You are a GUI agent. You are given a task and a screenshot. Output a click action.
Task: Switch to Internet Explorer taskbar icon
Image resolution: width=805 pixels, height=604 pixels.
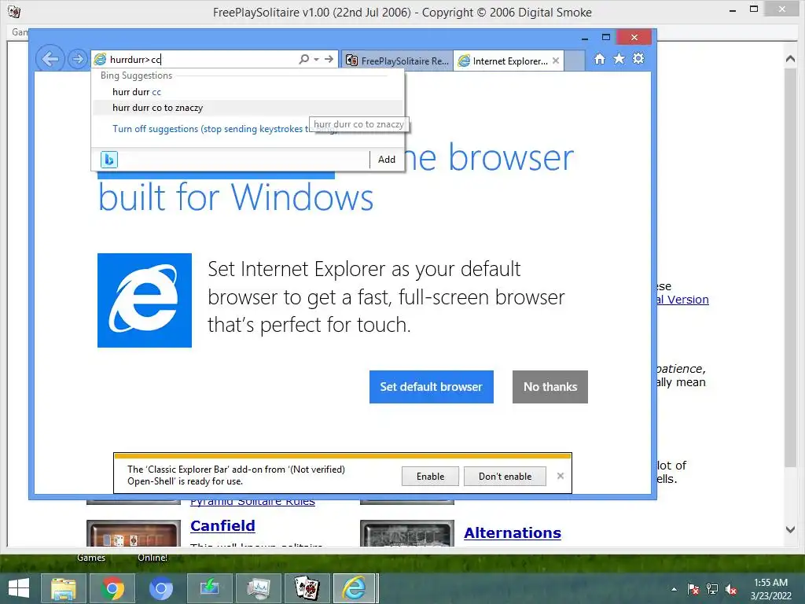(x=355, y=588)
